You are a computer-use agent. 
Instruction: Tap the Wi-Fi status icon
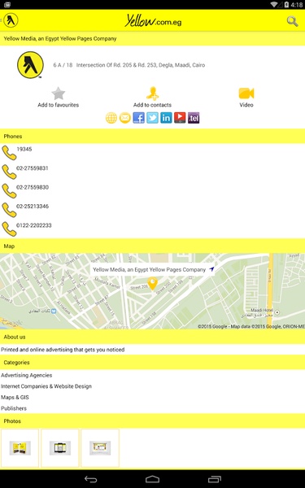pyautogui.click(x=274, y=4)
